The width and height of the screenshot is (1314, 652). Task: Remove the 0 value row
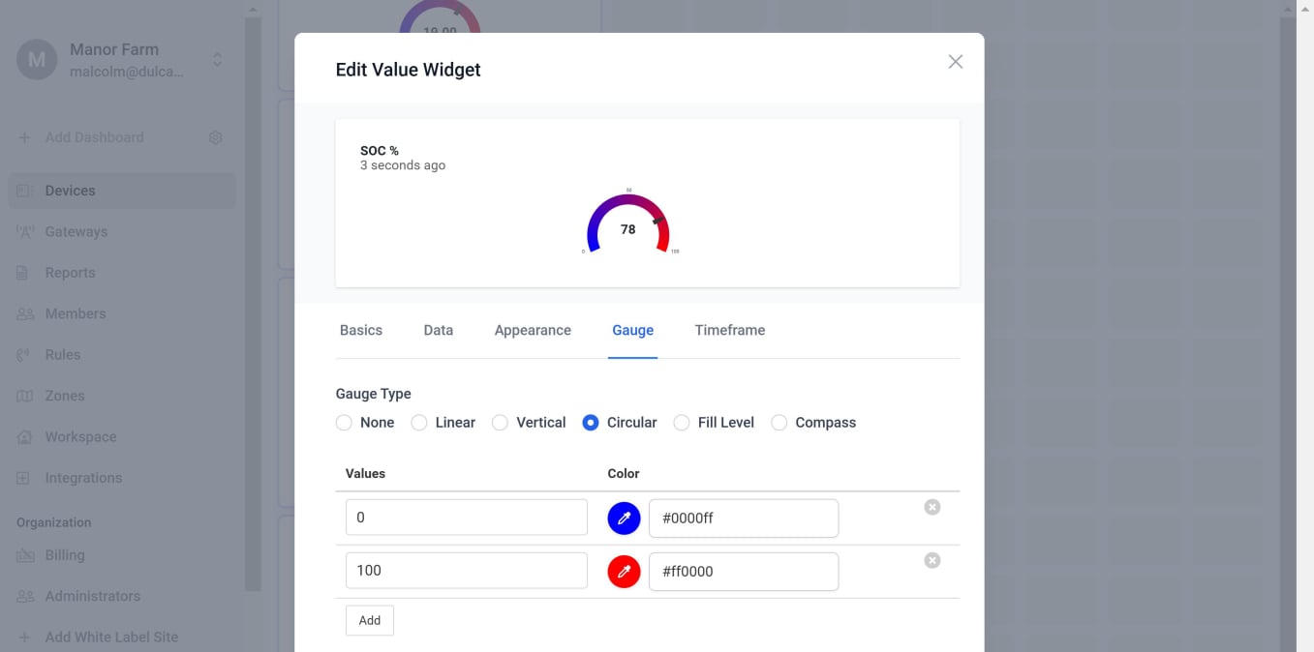932,506
